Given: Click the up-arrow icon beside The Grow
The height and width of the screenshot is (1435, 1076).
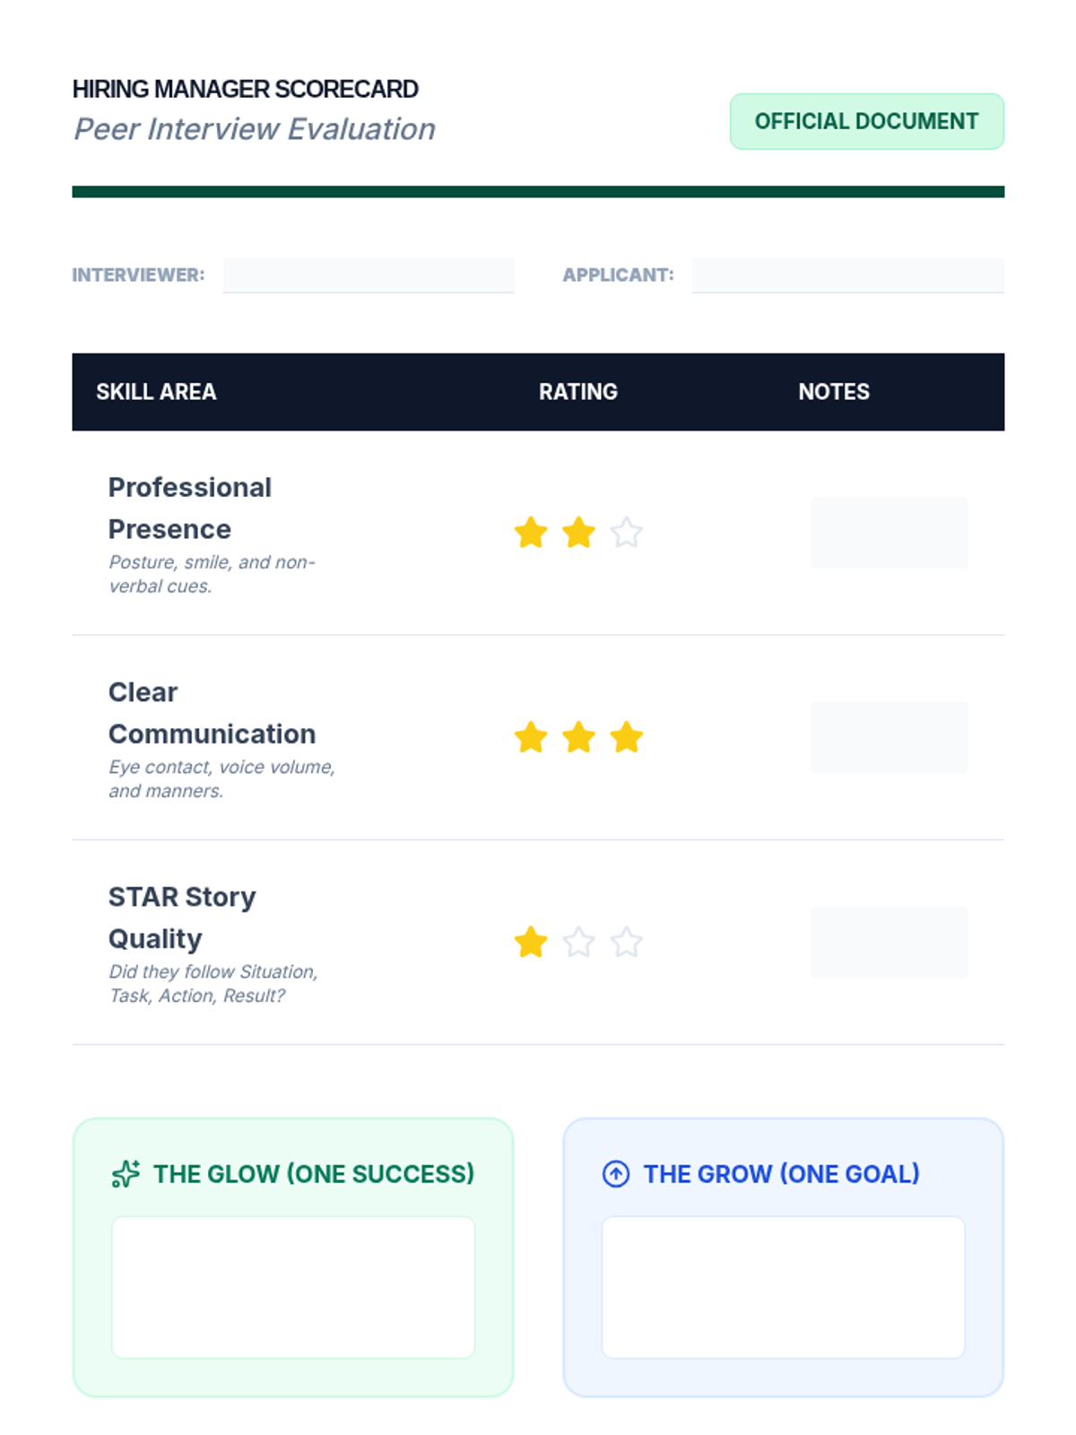Looking at the screenshot, I should (616, 1174).
